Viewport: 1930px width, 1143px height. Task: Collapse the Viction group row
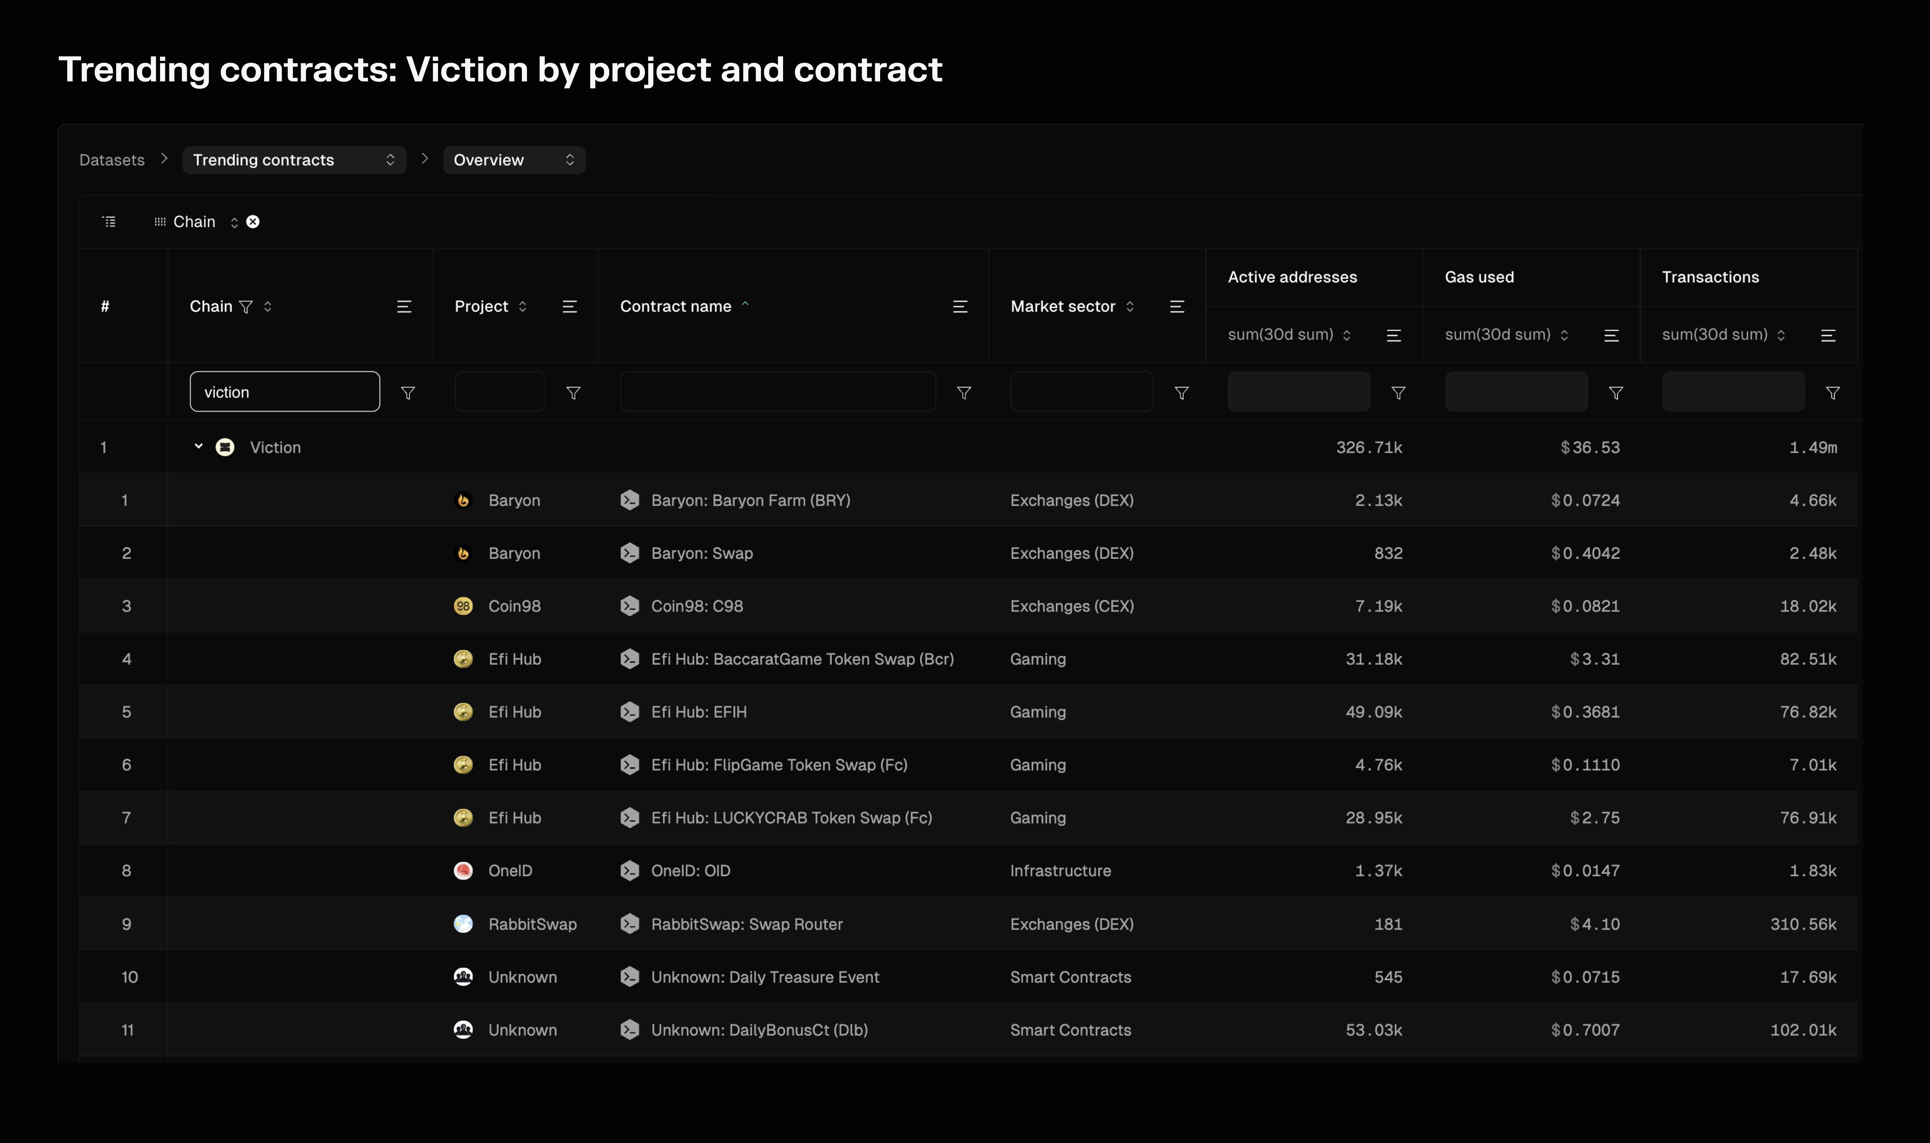click(198, 447)
